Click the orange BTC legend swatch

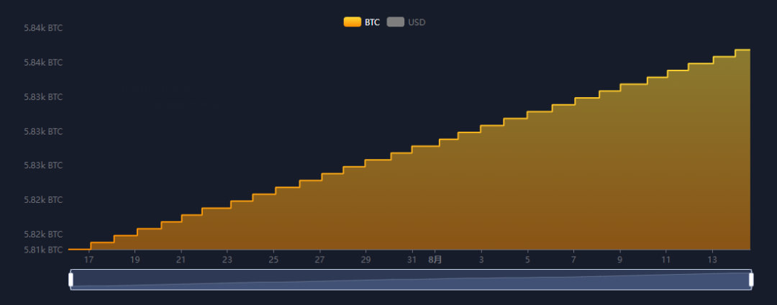[353, 22]
